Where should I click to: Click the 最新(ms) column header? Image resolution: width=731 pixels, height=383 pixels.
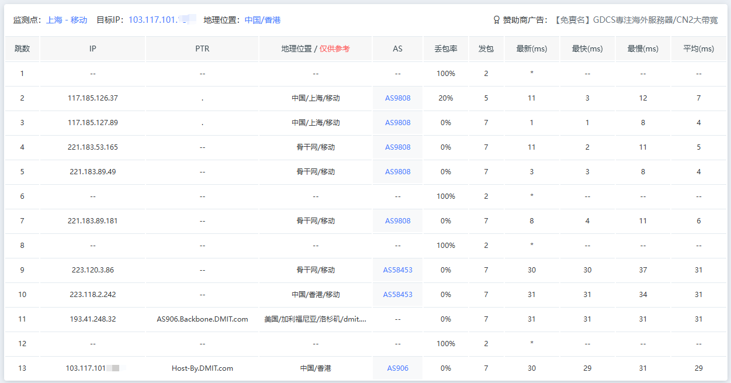[532, 49]
